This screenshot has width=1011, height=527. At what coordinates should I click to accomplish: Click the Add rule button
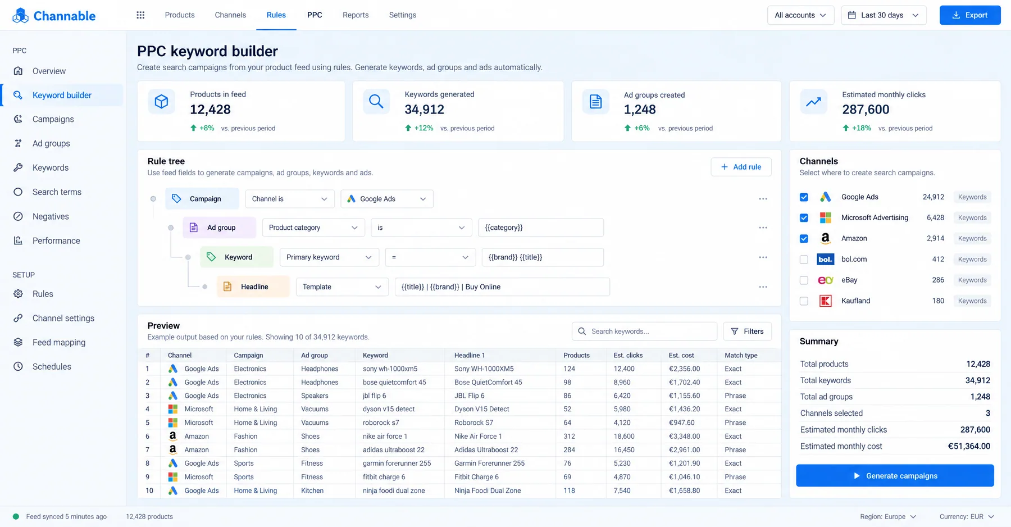(741, 167)
